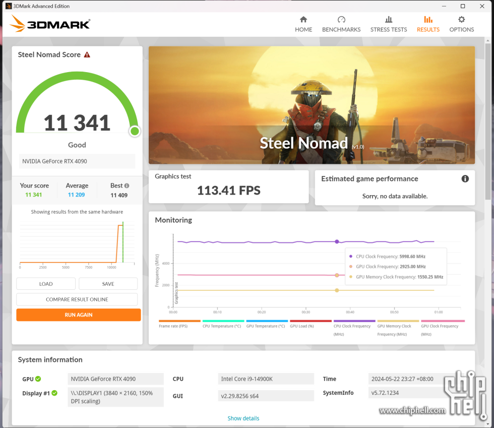Click the Steel Nomad banner image
The height and width of the screenshot is (428, 494).
click(x=312, y=105)
